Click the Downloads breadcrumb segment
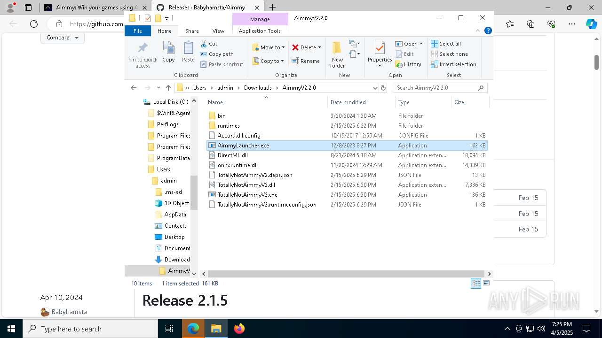This screenshot has height=338, width=602. (258, 88)
